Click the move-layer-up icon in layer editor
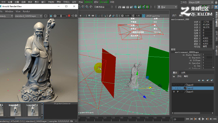 (199, 80)
